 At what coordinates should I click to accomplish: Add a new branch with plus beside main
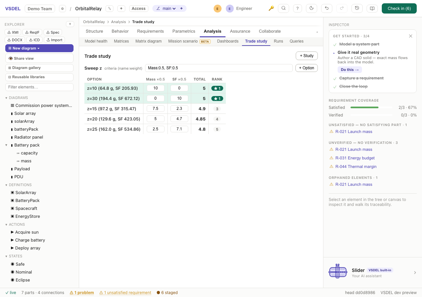point(181,9)
